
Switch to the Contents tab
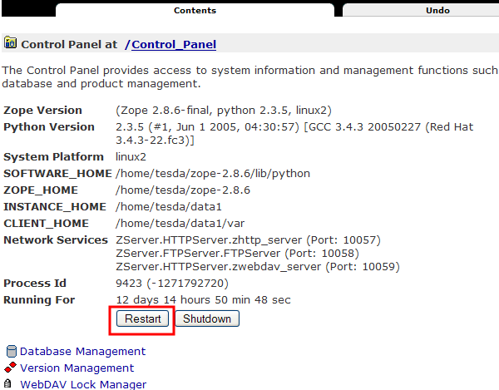pos(195,11)
